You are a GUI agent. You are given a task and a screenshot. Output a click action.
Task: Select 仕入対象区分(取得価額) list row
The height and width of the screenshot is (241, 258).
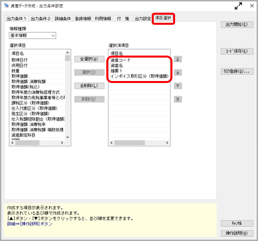pos(37,108)
